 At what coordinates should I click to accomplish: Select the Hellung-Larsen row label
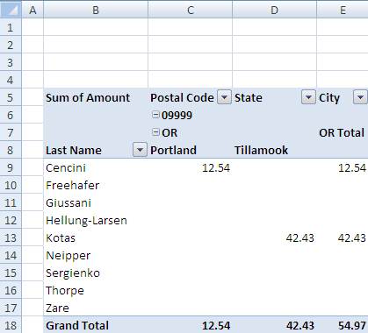tap(96, 220)
